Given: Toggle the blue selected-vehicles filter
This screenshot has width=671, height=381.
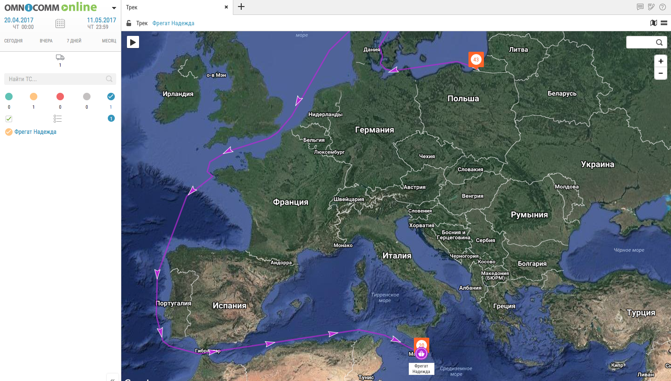Looking at the screenshot, I should pos(111,97).
